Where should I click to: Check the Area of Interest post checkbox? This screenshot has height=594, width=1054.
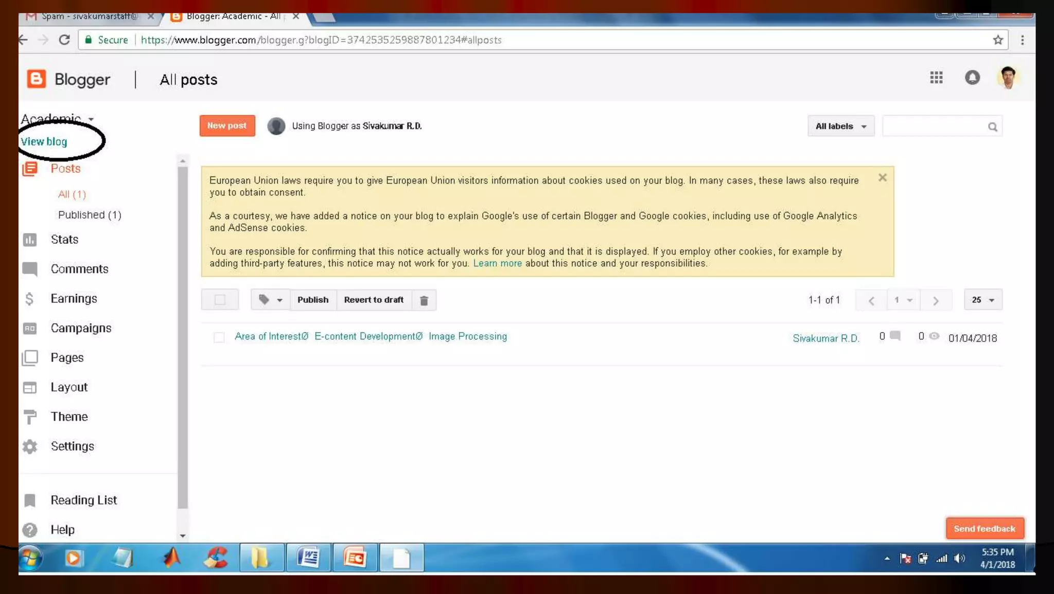[219, 337]
